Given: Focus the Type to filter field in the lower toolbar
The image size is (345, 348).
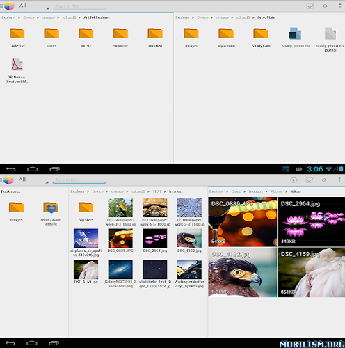Looking at the screenshot, I should click(x=79, y=180).
